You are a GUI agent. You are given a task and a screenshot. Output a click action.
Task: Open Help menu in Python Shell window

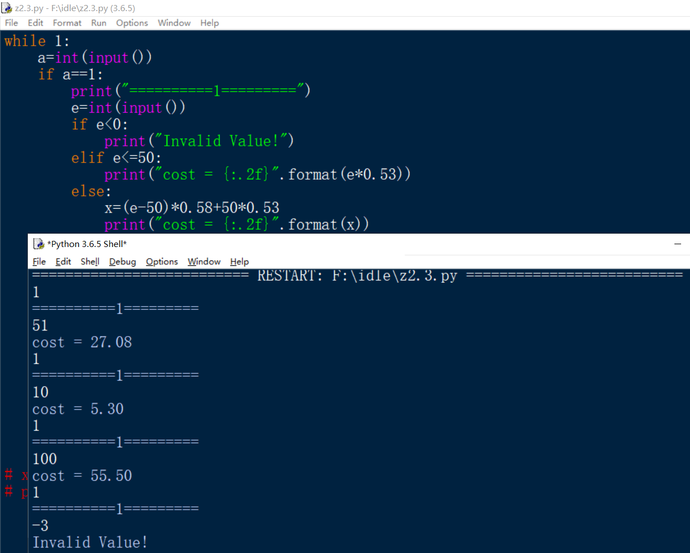tap(239, 261)
